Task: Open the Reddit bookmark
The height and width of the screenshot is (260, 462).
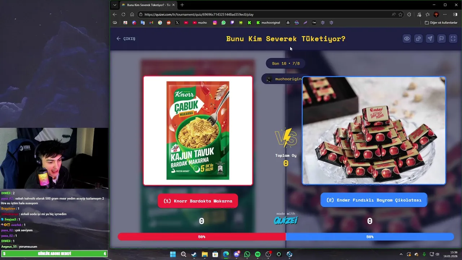Action: 169,23
